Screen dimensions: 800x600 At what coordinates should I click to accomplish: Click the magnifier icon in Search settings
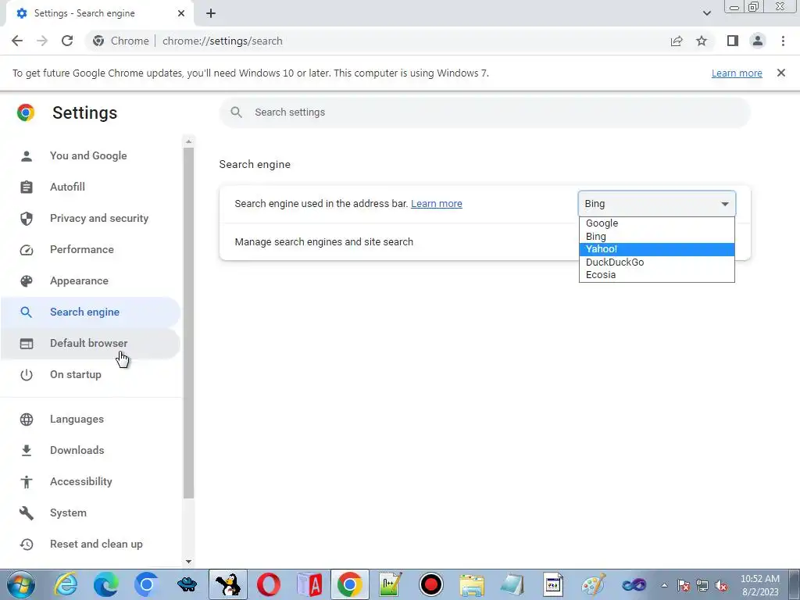236,112
